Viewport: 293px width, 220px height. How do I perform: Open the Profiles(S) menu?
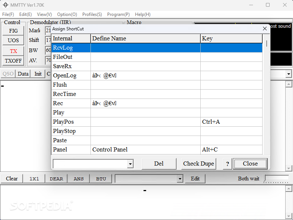coord(92,14)
